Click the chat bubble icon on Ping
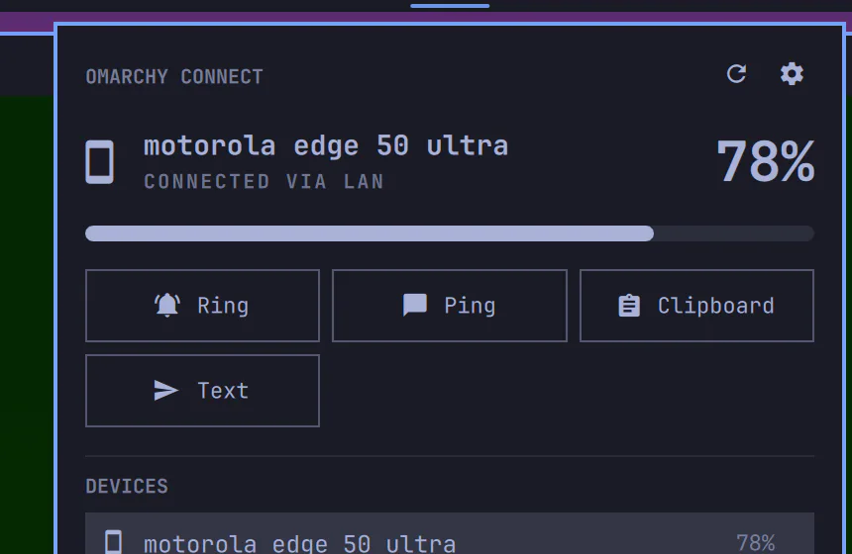Image resolution: width=852 pixels, height=554 pixels. click(x=415, y=305)
